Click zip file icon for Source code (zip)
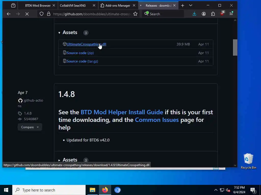The width and height of the screenshot is (261, 195). click(64, 53)
